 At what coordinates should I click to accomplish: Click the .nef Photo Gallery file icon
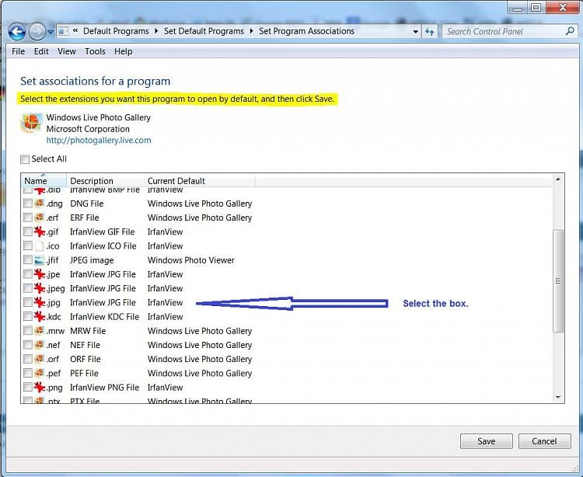40,345
